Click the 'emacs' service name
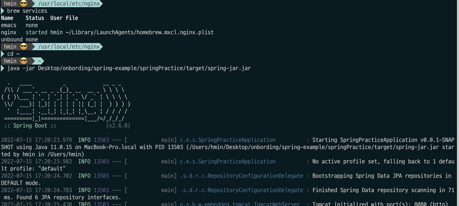 [8, 25]
